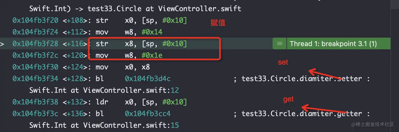Open branch target address 0x104fb3cc4
The width and height of the screenshot is (399, 132).
148,114
